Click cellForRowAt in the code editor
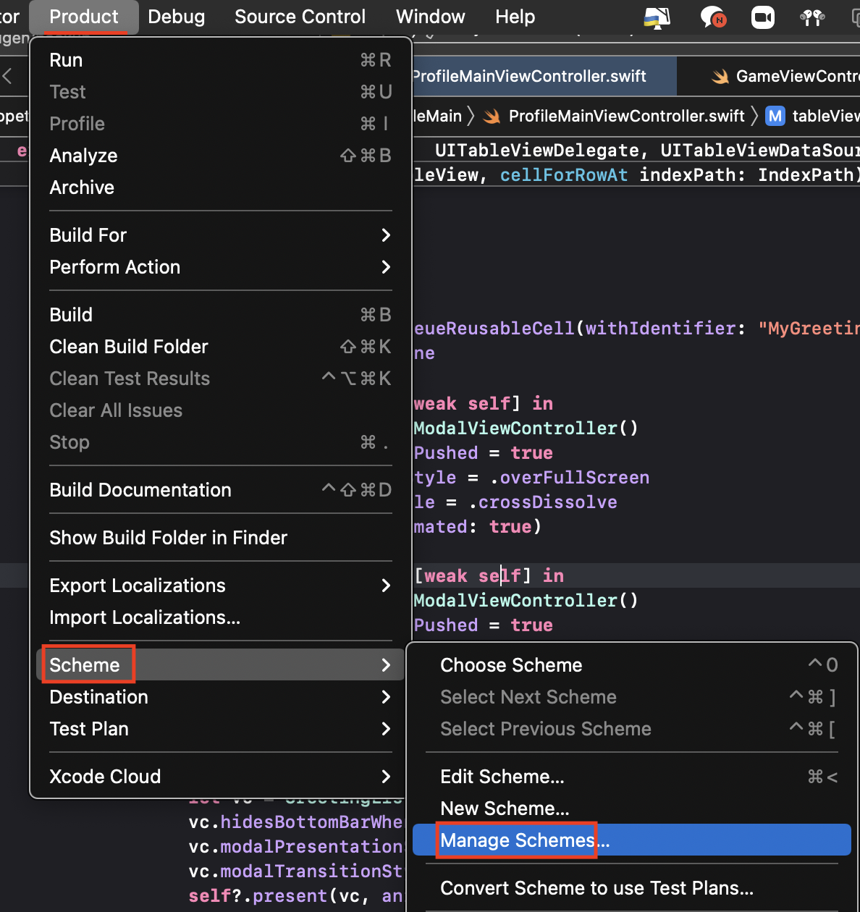The height and width of the screenshot is (912, 860). [x=564, y=175]
